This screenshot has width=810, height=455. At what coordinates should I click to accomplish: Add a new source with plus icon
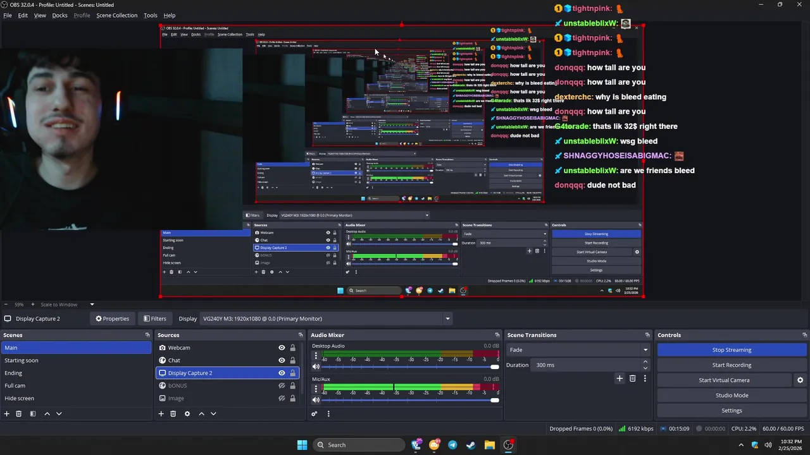pos(161,413)
